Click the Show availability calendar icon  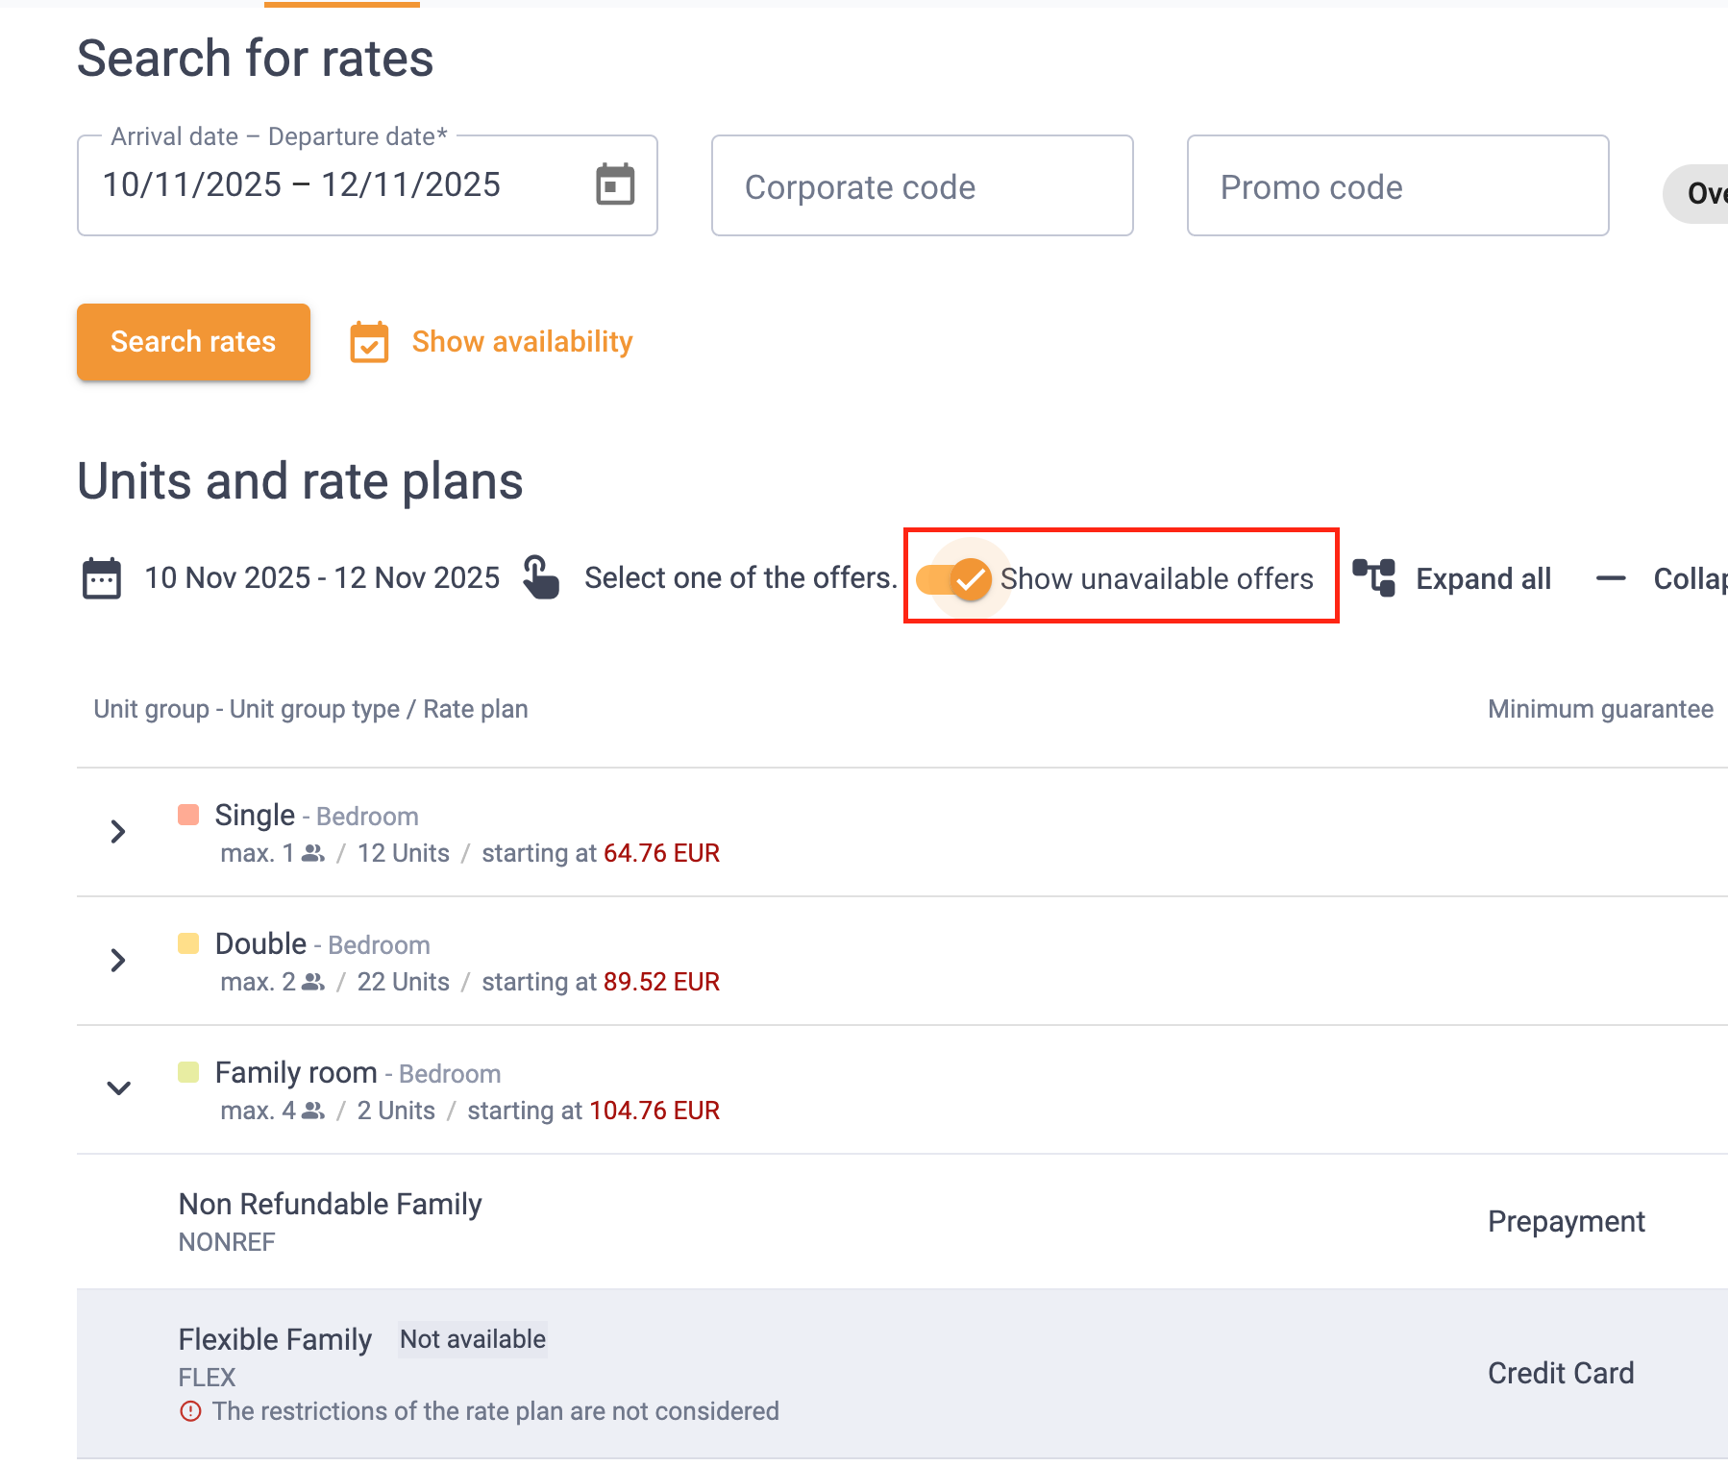[x=369, y=342]
